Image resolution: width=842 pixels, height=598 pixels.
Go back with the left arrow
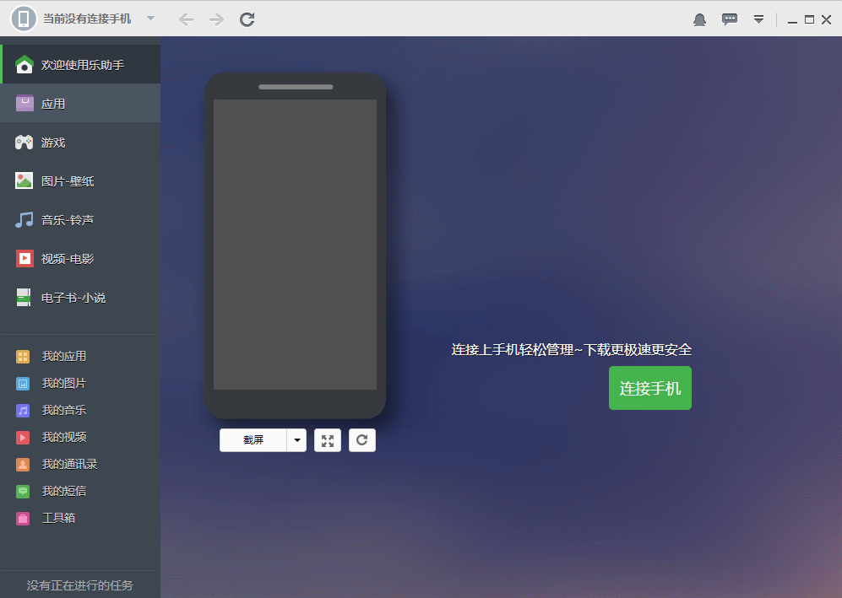point(186,20)
